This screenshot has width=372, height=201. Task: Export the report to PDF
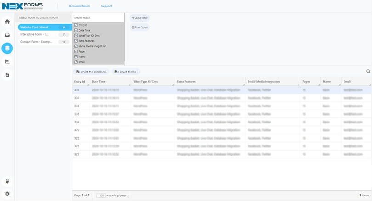pyautogui.click(x=126, y=72)
